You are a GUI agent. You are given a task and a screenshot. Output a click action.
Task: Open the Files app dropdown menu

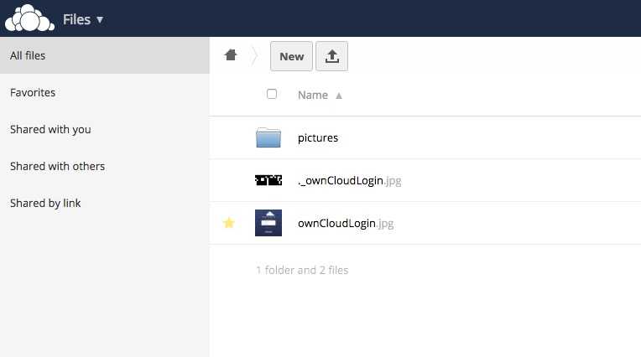pos(83,19)
